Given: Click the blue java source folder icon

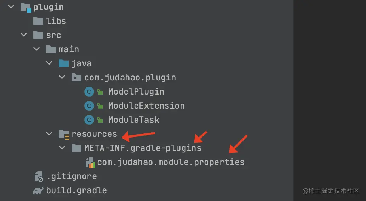Looking at the screenshot, I should (x=63, y=63).
